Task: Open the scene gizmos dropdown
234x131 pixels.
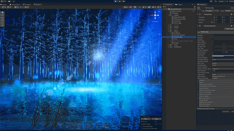Action: point(159,7)
